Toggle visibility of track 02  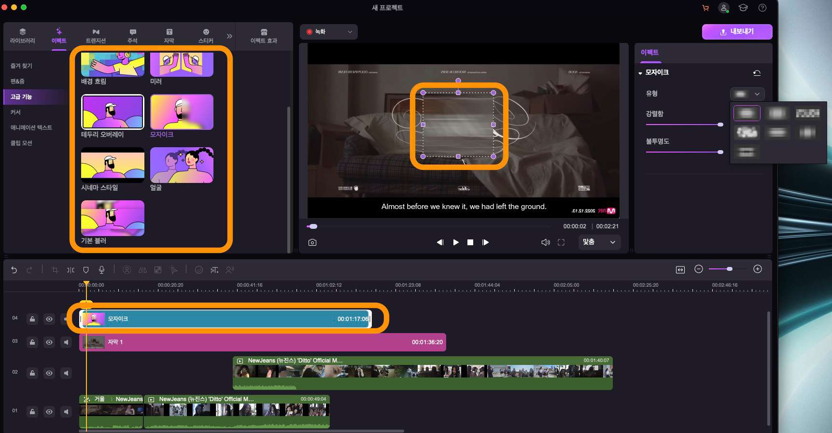tap(49, 373)
